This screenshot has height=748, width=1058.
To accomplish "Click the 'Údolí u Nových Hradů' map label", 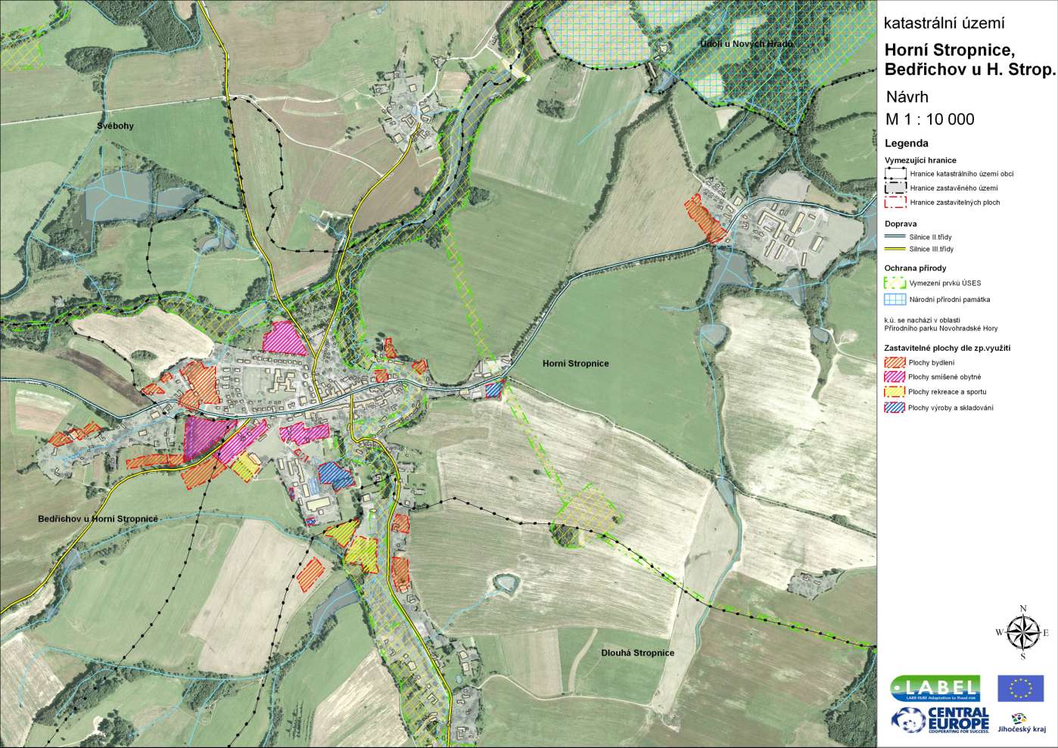I will [746, 45].
